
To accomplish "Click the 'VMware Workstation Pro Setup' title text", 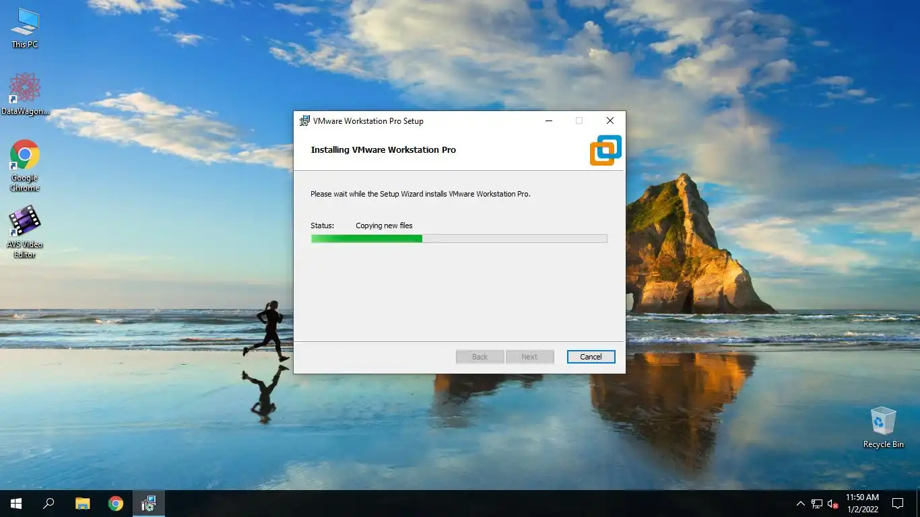I will tap(368, 121).
